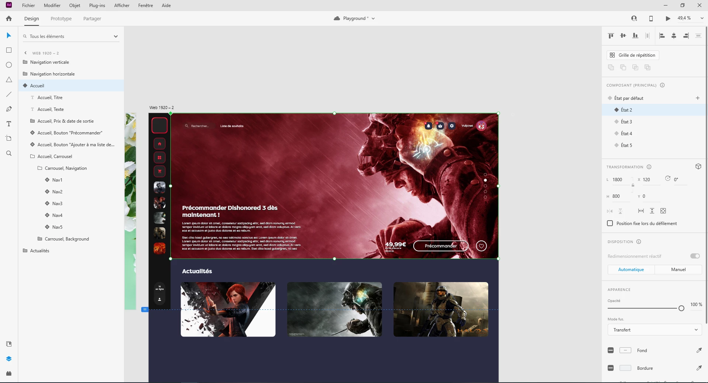Align selection to right edge

[686, 36]
